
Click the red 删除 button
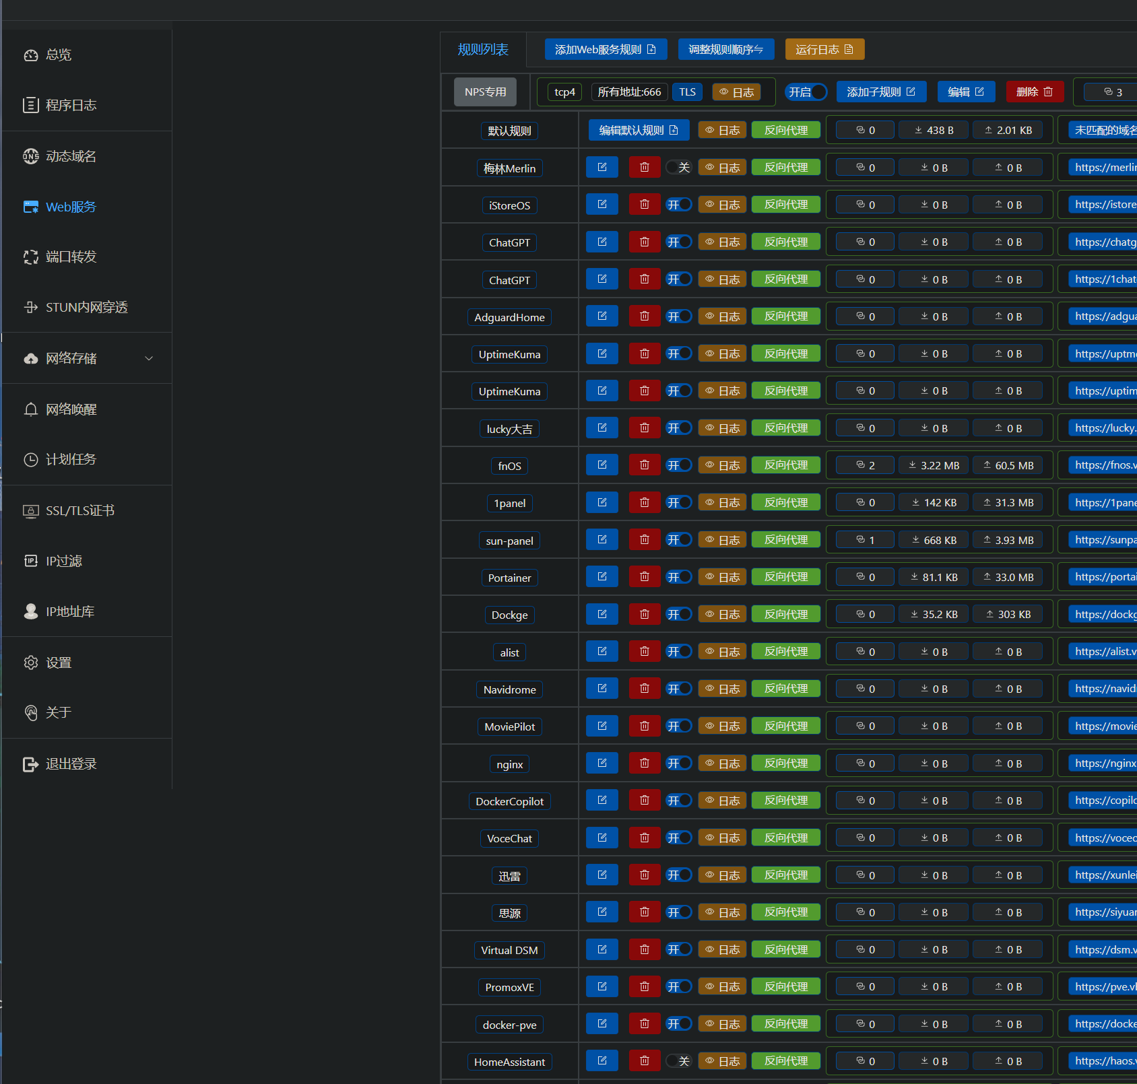pyautogui.click(x=1035, y=92)
